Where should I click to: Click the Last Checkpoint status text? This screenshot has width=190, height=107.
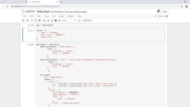69,12
